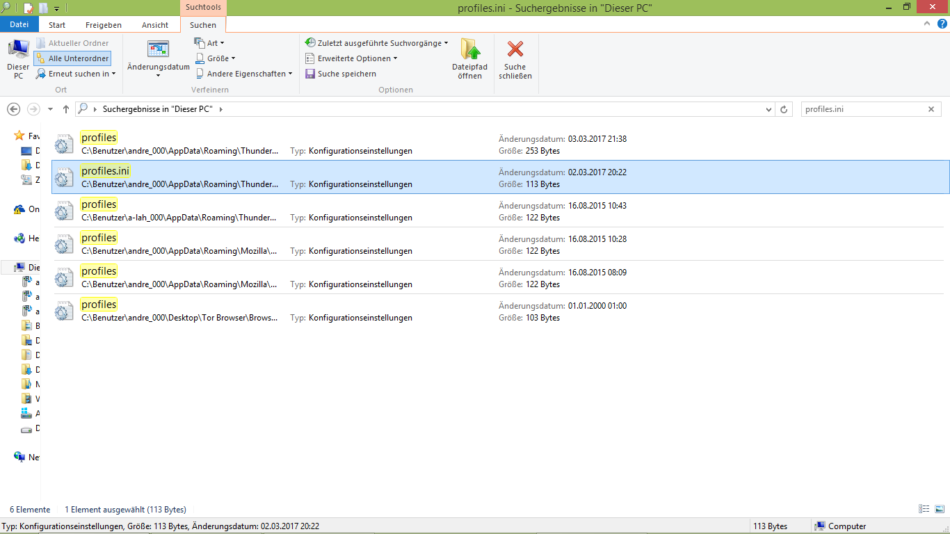Click the red Suche schließen icon
This screenshot has height=534, width=950.
point(515,50)
